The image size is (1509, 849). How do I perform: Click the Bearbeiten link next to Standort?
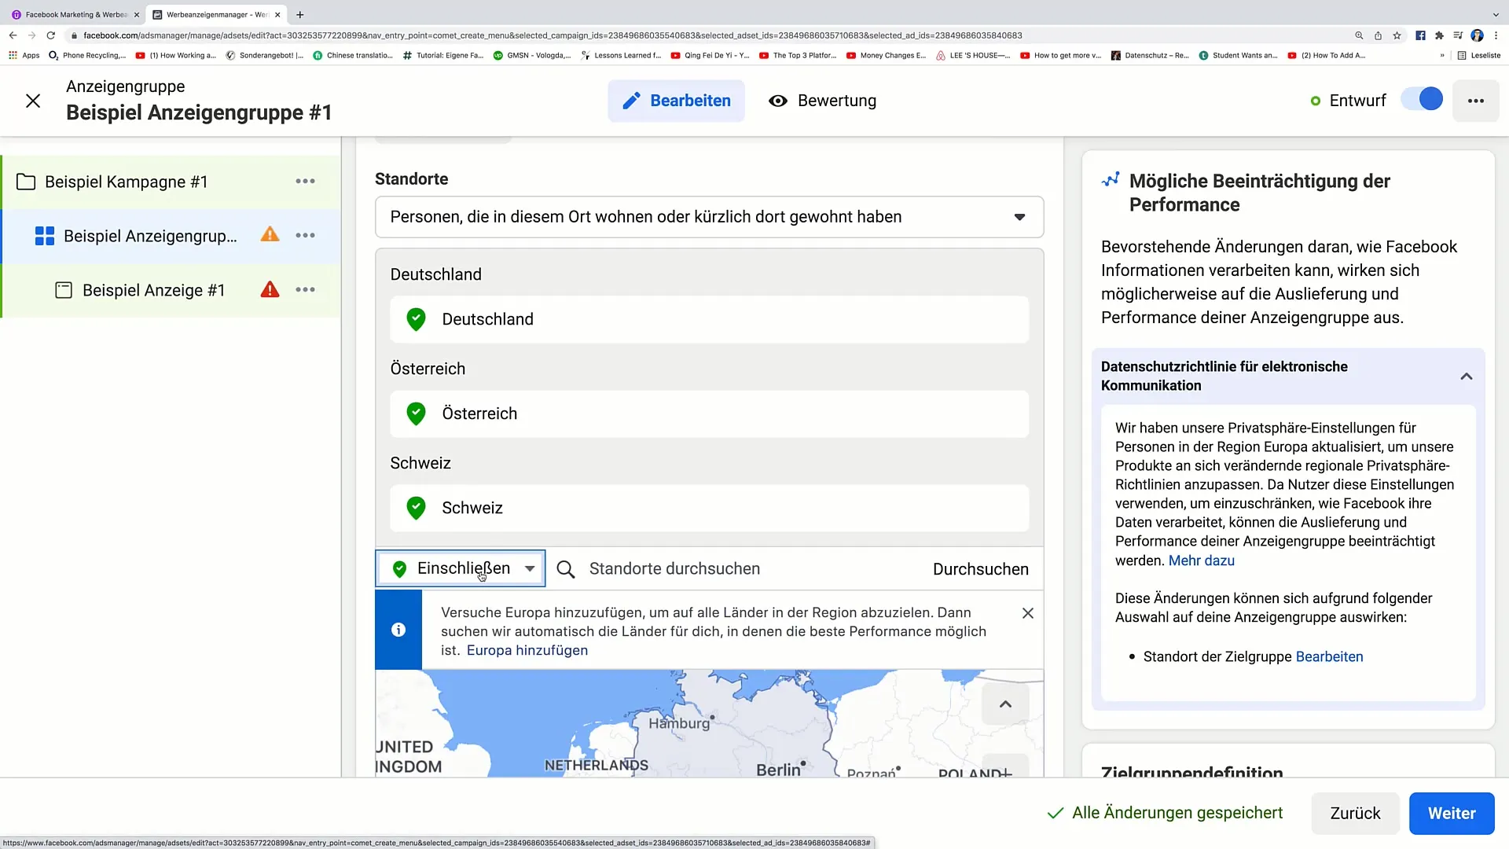click(1331, 656)
